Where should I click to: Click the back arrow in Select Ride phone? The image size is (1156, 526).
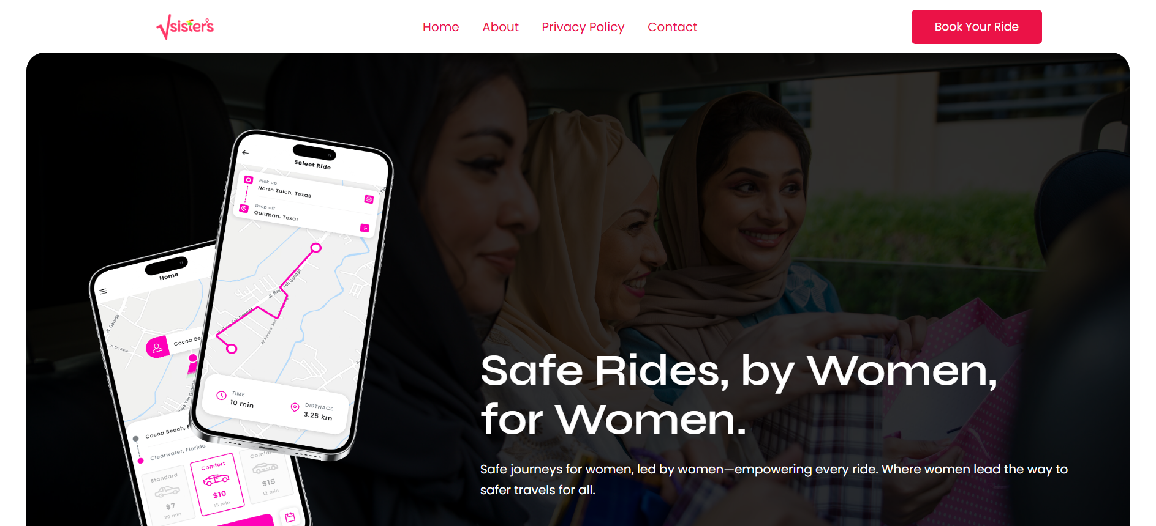click(245, 153)
